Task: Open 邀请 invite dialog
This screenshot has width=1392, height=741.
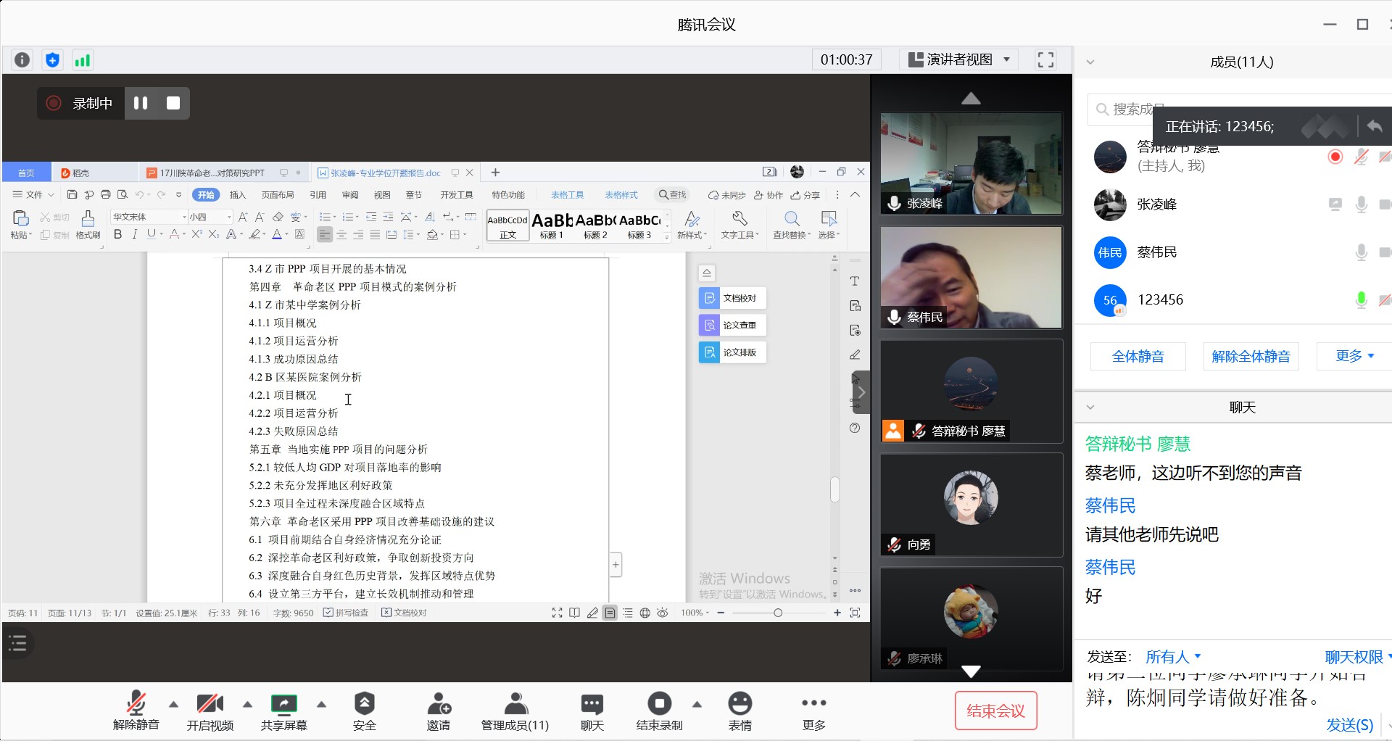Action: [x=439, y=711]
